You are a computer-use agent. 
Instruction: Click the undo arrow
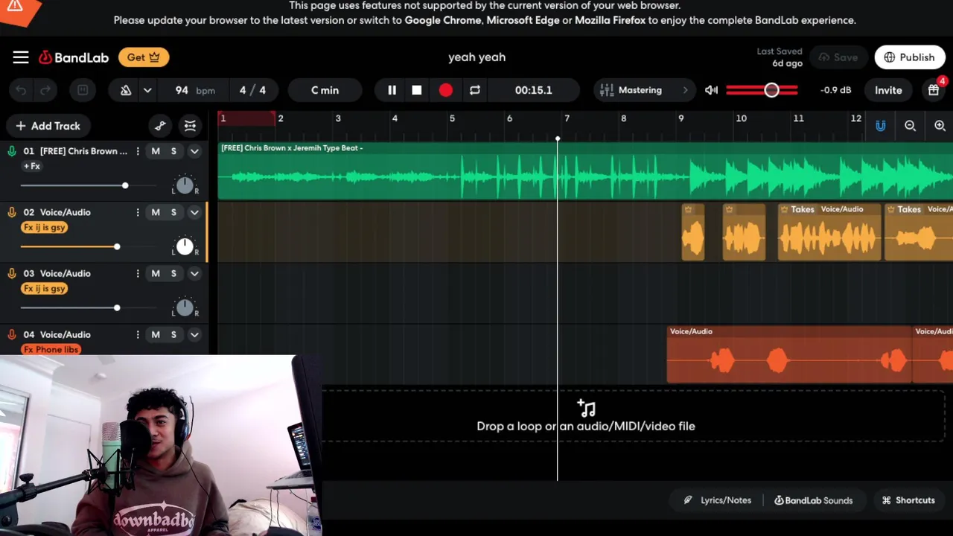point(21,90)
